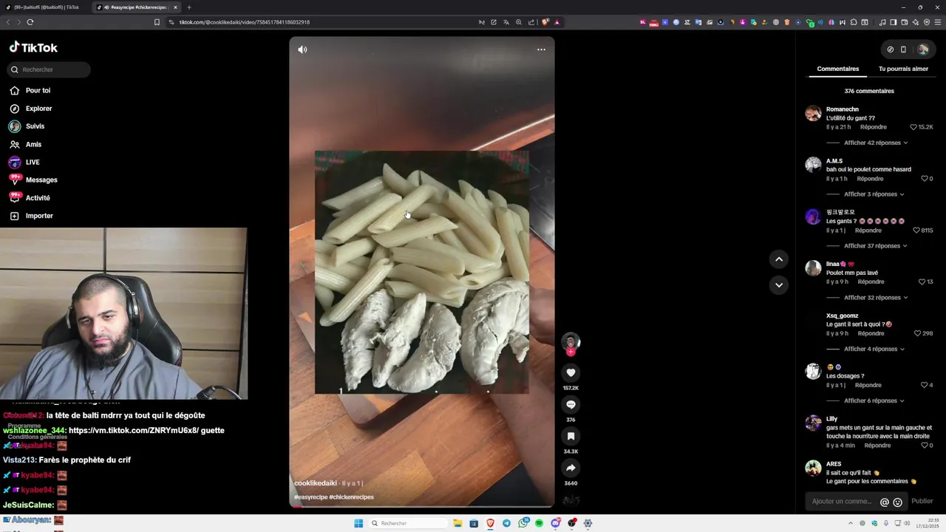Reload the browser page

(x=30, y=22)
